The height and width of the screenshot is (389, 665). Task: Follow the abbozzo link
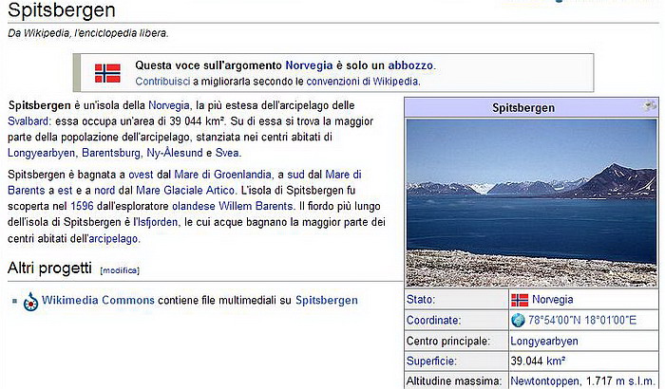[410, 65]
